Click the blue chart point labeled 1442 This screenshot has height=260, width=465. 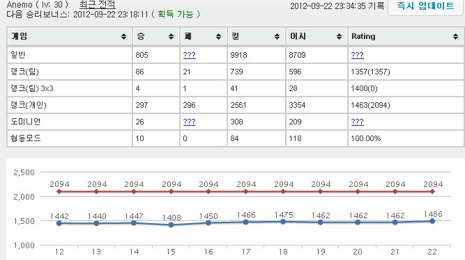click(x=59, y=223)
